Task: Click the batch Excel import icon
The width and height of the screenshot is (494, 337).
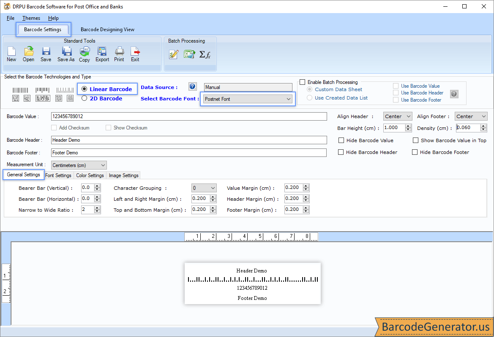Action: pos(189,54)
